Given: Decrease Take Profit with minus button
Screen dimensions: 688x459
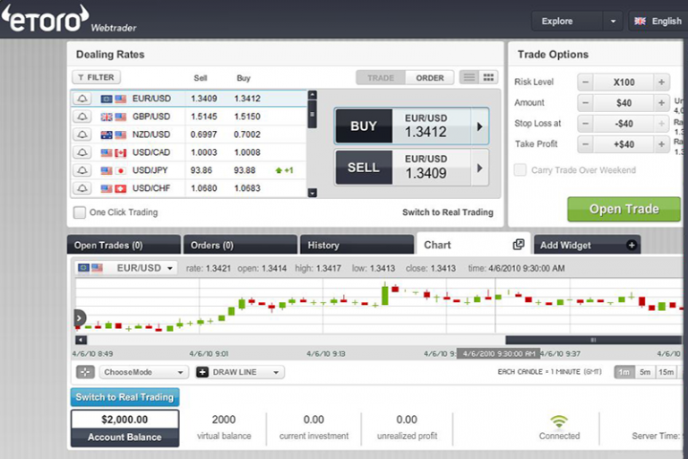Looking at the screenshot, I should (585, 144).
